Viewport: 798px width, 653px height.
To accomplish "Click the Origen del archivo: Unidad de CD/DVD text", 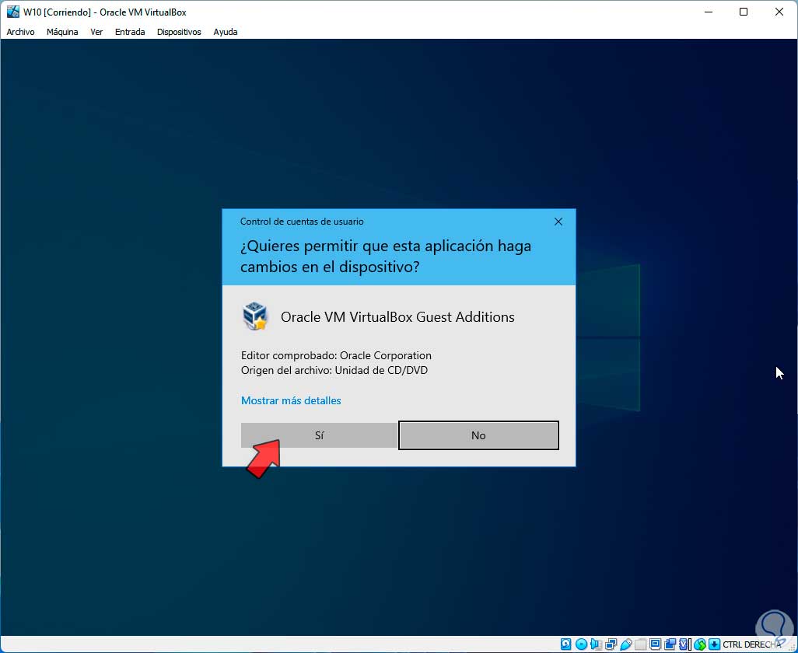I will pos(334,370).
